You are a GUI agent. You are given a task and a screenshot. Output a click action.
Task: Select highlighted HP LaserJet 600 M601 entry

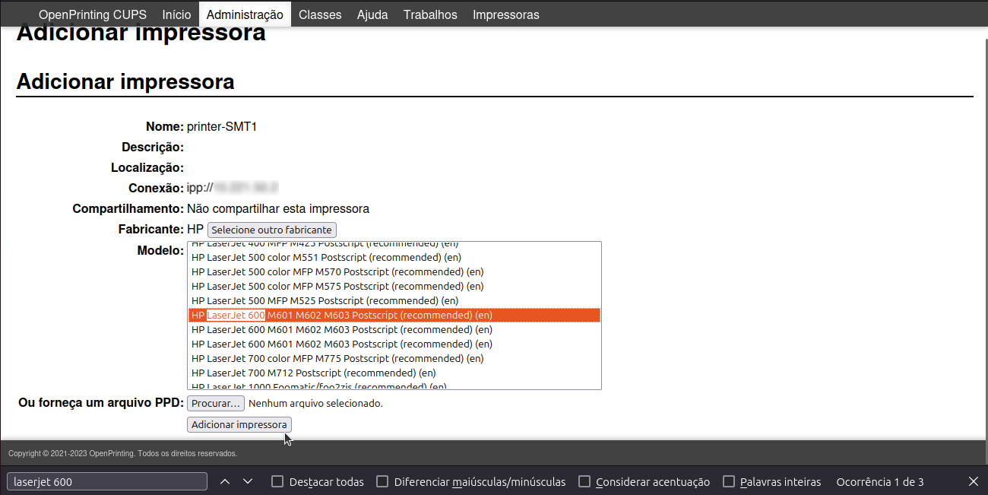(x=394, y=315)
